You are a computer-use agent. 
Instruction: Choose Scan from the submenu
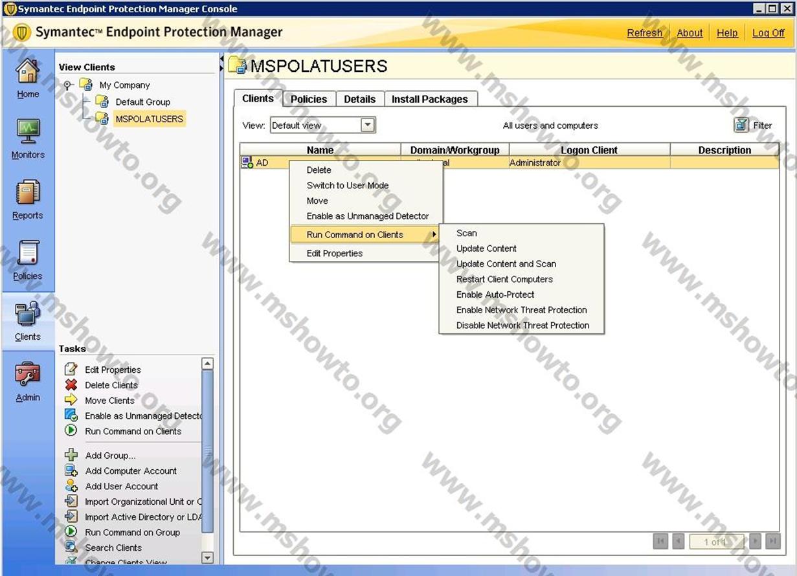click(x=521, y=233)
